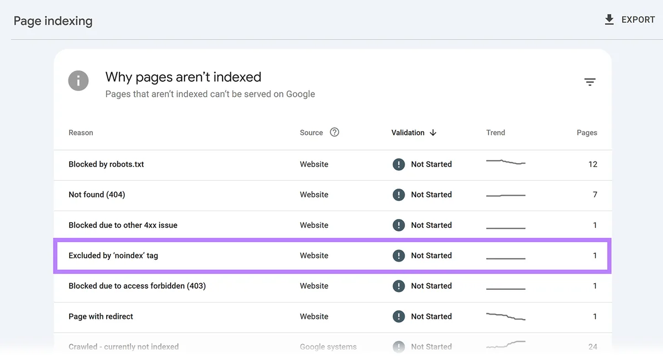The height and width of the screenshot is (360, 663).
Task: Click Pages column header
Action: point(587,133)
